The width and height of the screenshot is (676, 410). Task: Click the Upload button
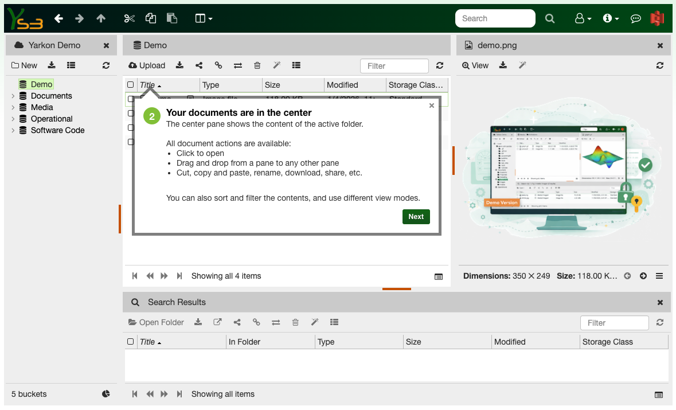coord(147,65)
